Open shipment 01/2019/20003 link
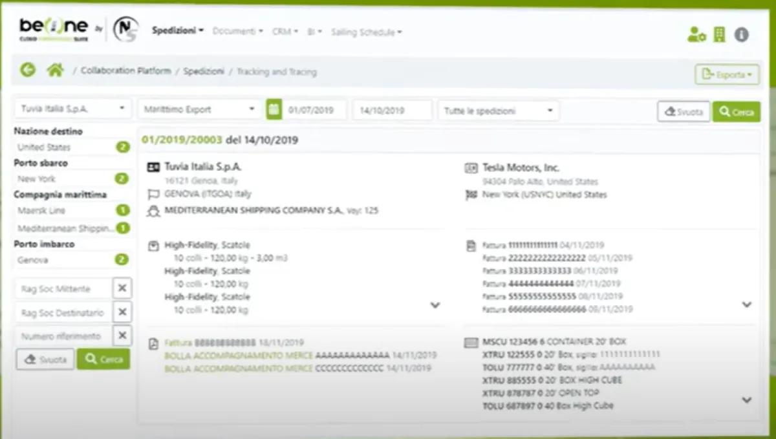The width and height of the screenshot is (776, 439). [182, 140]
